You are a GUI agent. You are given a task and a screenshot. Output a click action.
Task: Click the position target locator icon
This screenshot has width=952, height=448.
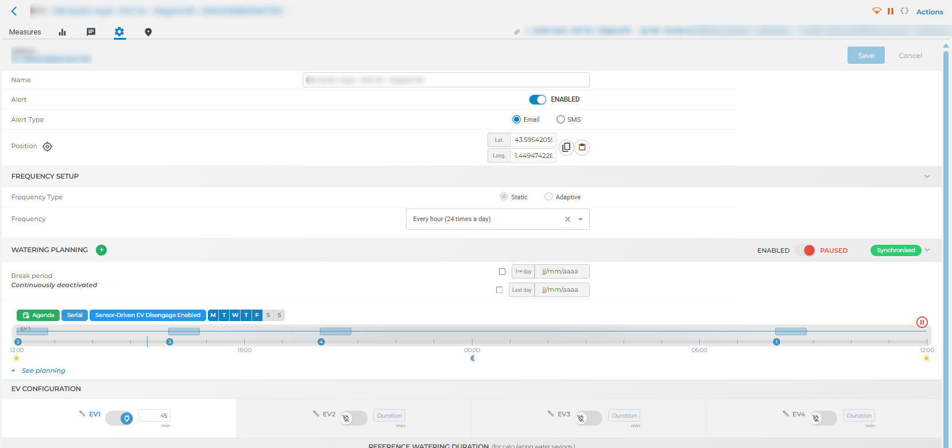[x=48, y=146]
